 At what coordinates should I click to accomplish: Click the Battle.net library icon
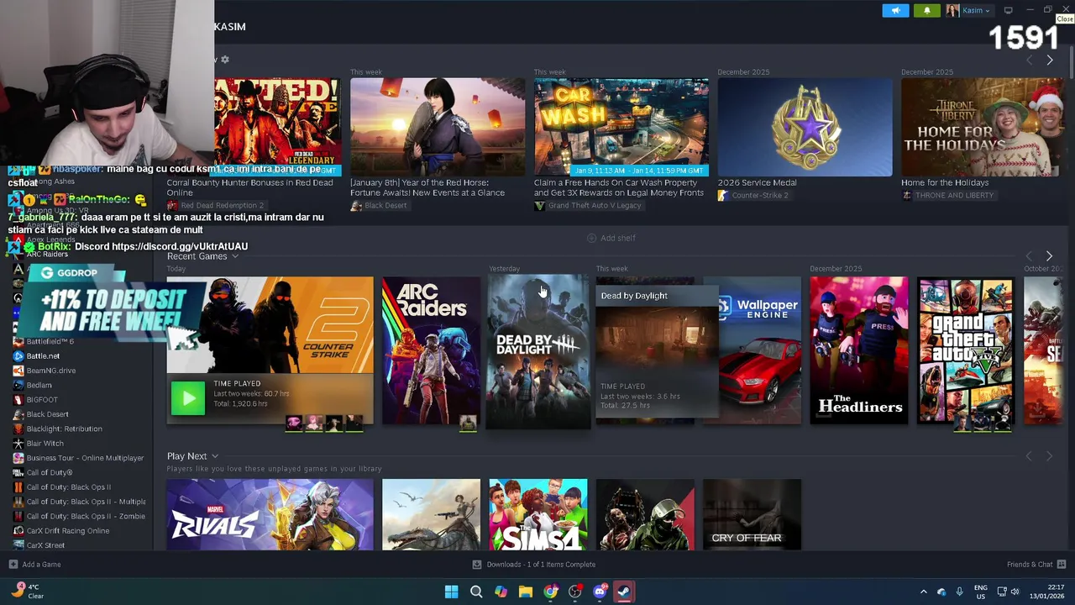(18, 355)
